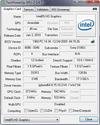Click the DirectX Support field 10.0 / SM4.0
The image size is (100, 125).
click(85, 60)
